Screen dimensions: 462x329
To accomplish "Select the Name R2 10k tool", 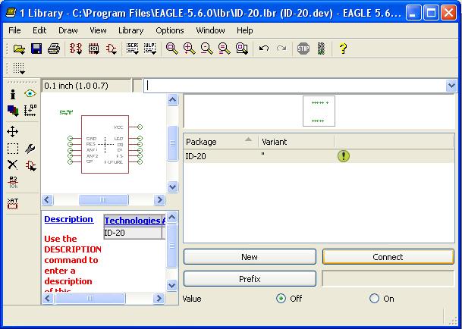I will pos(13,183).
